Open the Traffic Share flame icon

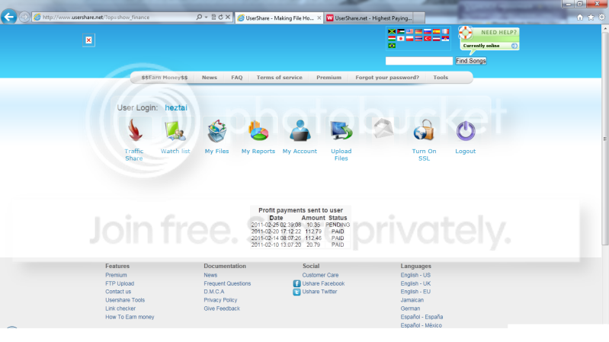[135, 130]
